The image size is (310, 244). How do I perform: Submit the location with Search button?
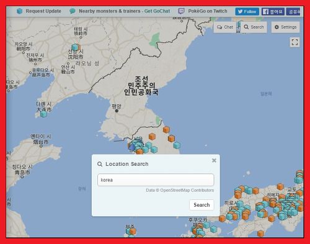point(201,205)
